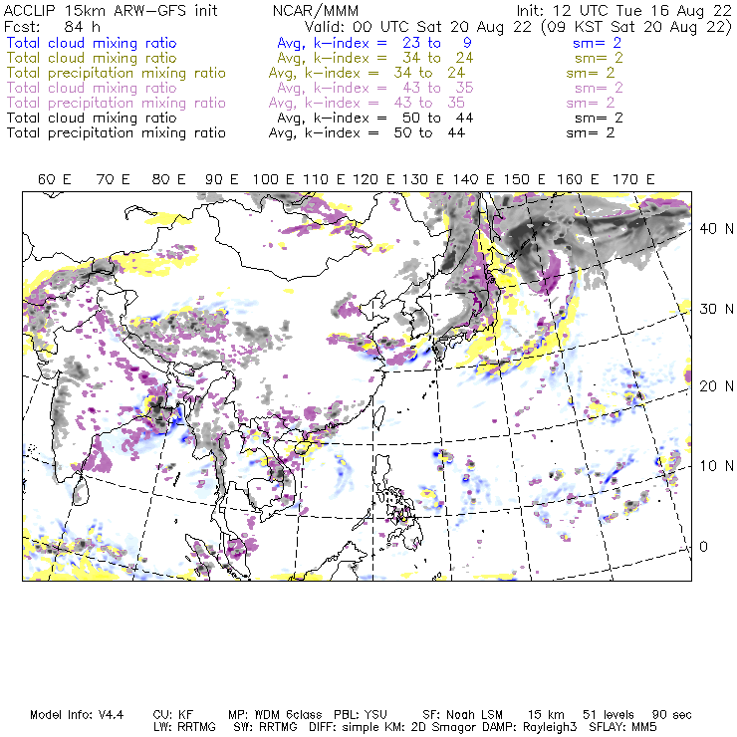Click the '80 E' longitude label
This screenshot has width=737, height=737.
point(168,179)
